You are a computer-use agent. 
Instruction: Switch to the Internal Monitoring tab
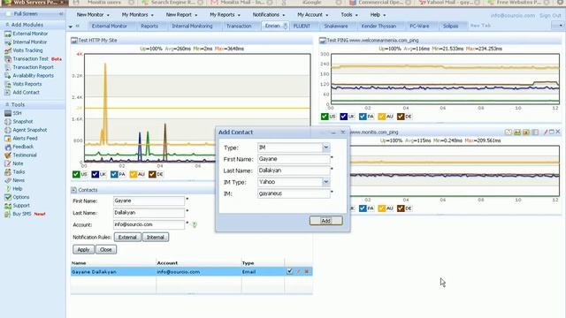click(x=192, y=26)
